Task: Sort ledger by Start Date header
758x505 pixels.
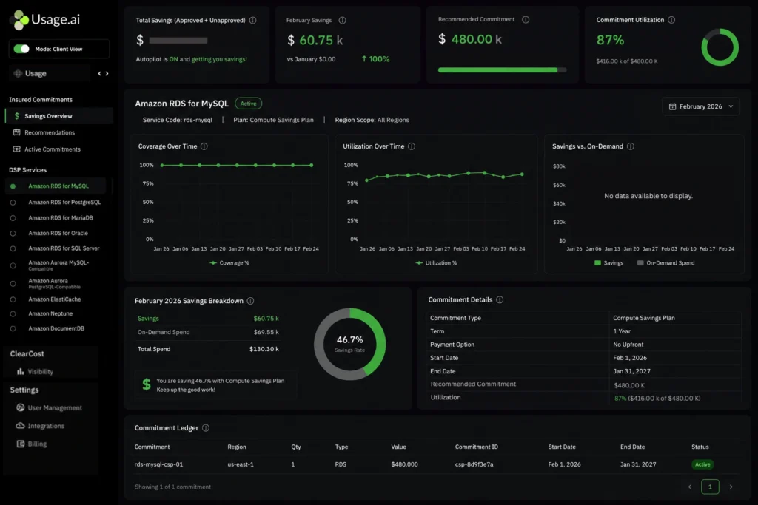Action: (x=562, y=447)
